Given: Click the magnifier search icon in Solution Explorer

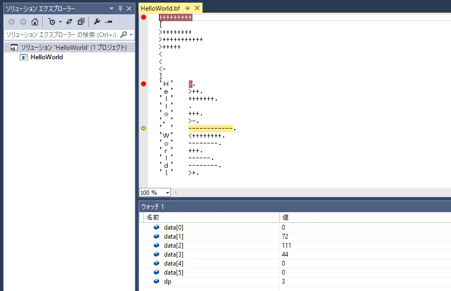Looking at the screenshot, I should pyautogui.click(x=123, y=35).
